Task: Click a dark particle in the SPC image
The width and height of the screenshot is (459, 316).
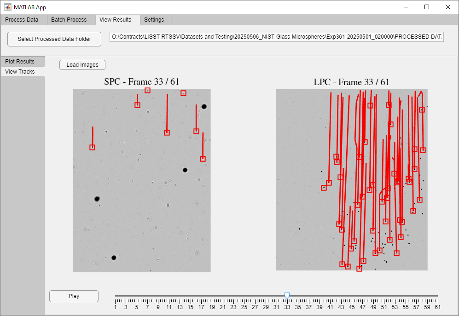Action: (97, 199)
